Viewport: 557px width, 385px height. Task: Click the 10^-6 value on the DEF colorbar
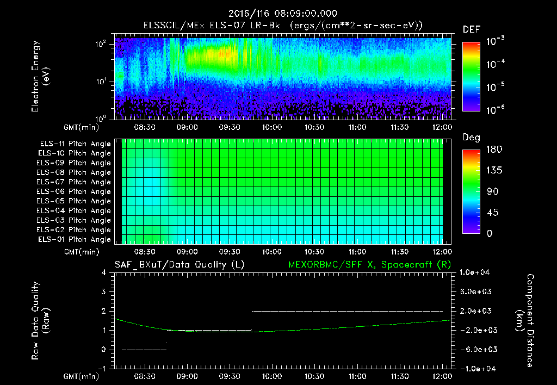tap(496, 110)
